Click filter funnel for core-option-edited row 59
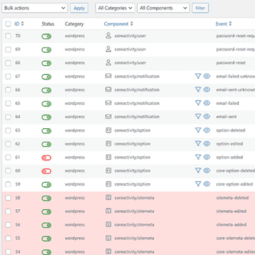 [x=198, y=184]
